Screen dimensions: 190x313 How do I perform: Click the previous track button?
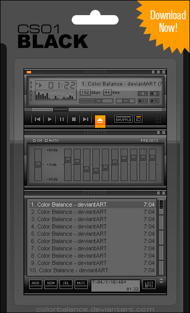pos(38,119)
